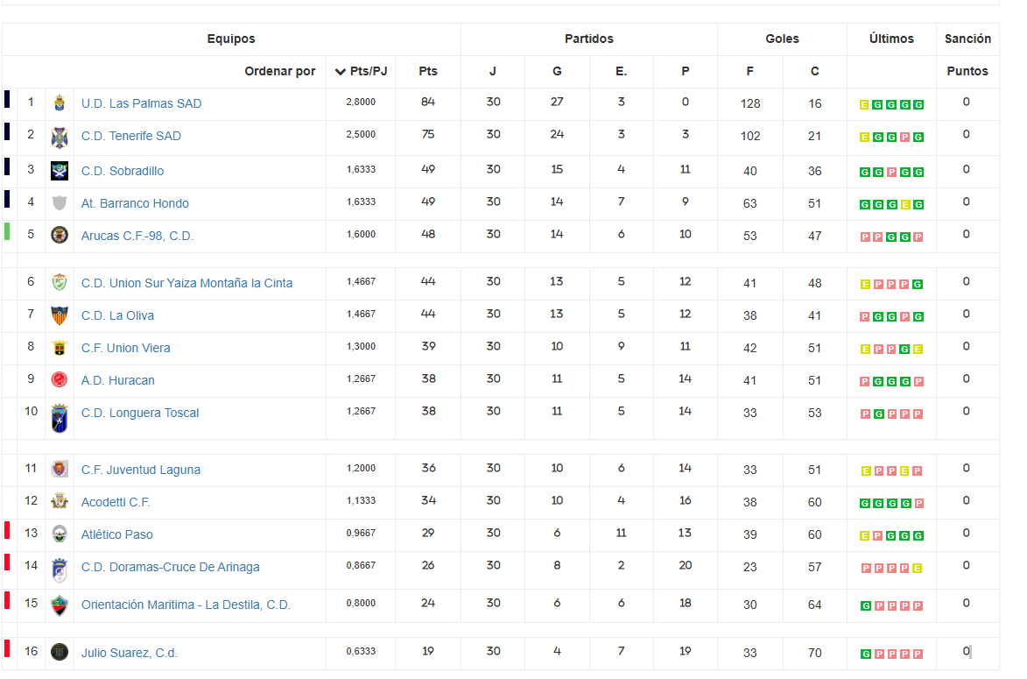Click Julio Suarez position number 16
The height and width of the screenshot is (679, 1027).
31,651
